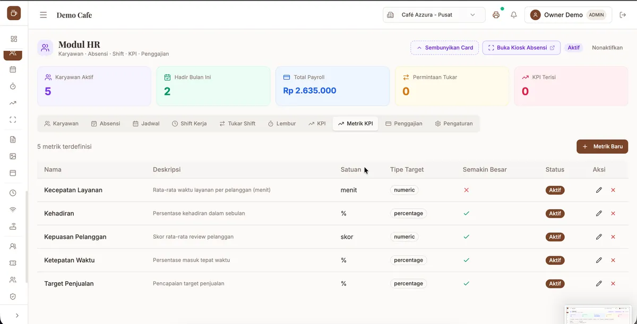
Task: Click the Kecepatan Layanan name
Action: point(73,190)
